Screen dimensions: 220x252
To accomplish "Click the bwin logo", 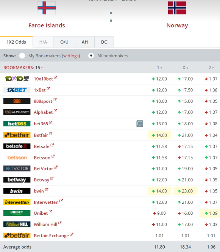I will [x=17, y=191].
